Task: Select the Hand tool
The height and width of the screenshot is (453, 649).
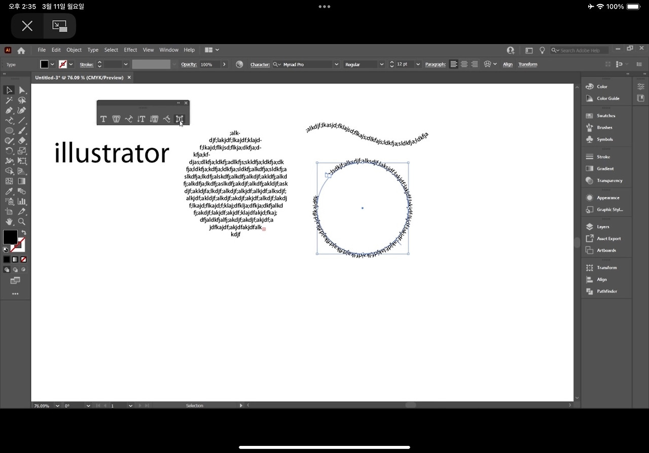Action: (x=9, y=222)
